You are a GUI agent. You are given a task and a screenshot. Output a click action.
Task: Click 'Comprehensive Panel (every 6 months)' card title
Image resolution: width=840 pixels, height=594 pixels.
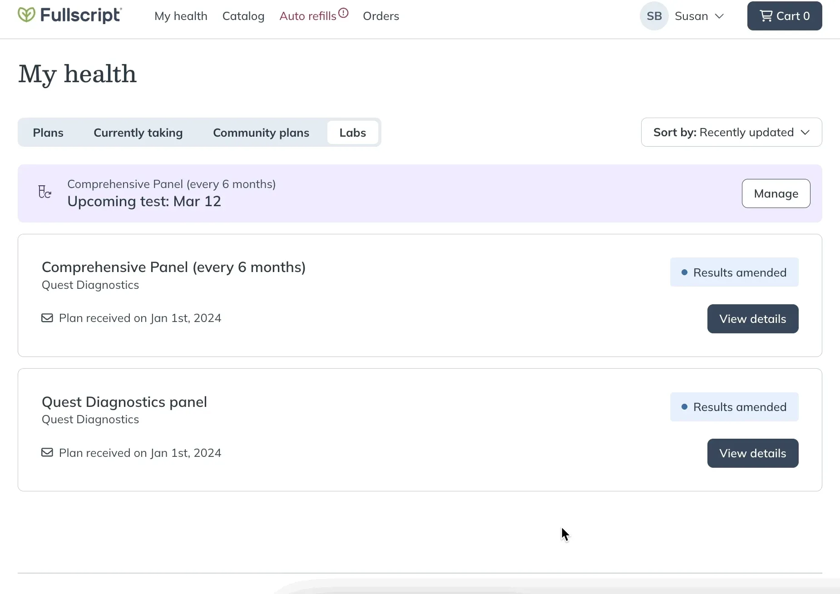pos(173,267)
